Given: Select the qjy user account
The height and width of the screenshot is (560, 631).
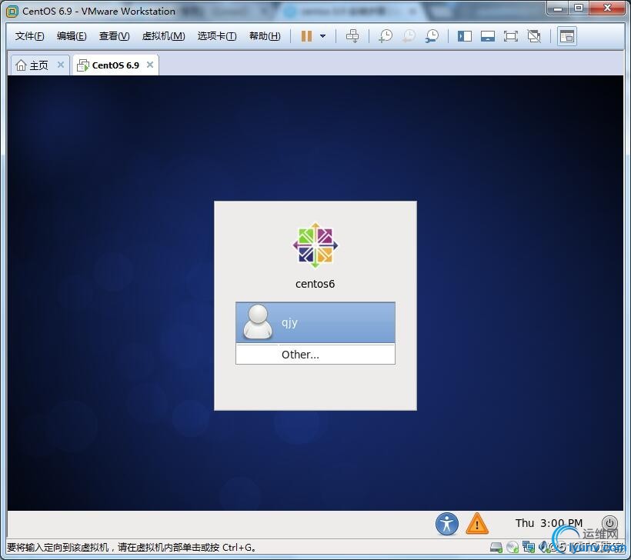Looking at the screenshot, I should click(x=315, y=322).
